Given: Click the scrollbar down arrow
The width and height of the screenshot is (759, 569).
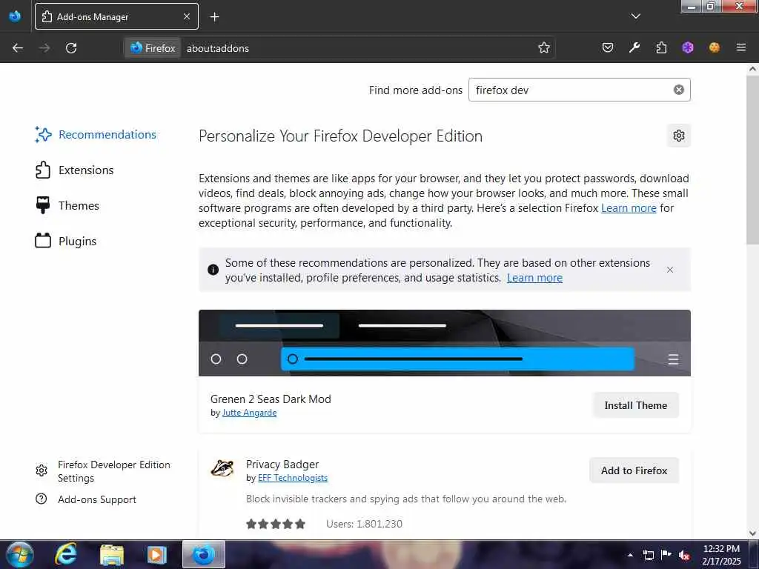Looking at the screenshot, I should click(x=752, y=533).
